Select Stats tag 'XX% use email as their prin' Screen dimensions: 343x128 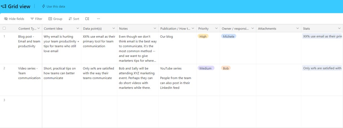coord(322,37)
